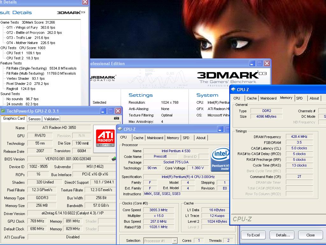Select the active Memory tab beside SPD

click(x=286, y=98)
